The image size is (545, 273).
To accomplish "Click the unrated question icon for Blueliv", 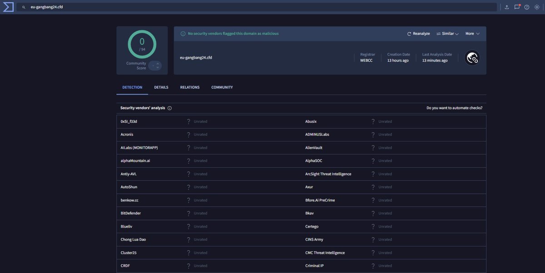I will pos(188,226).
